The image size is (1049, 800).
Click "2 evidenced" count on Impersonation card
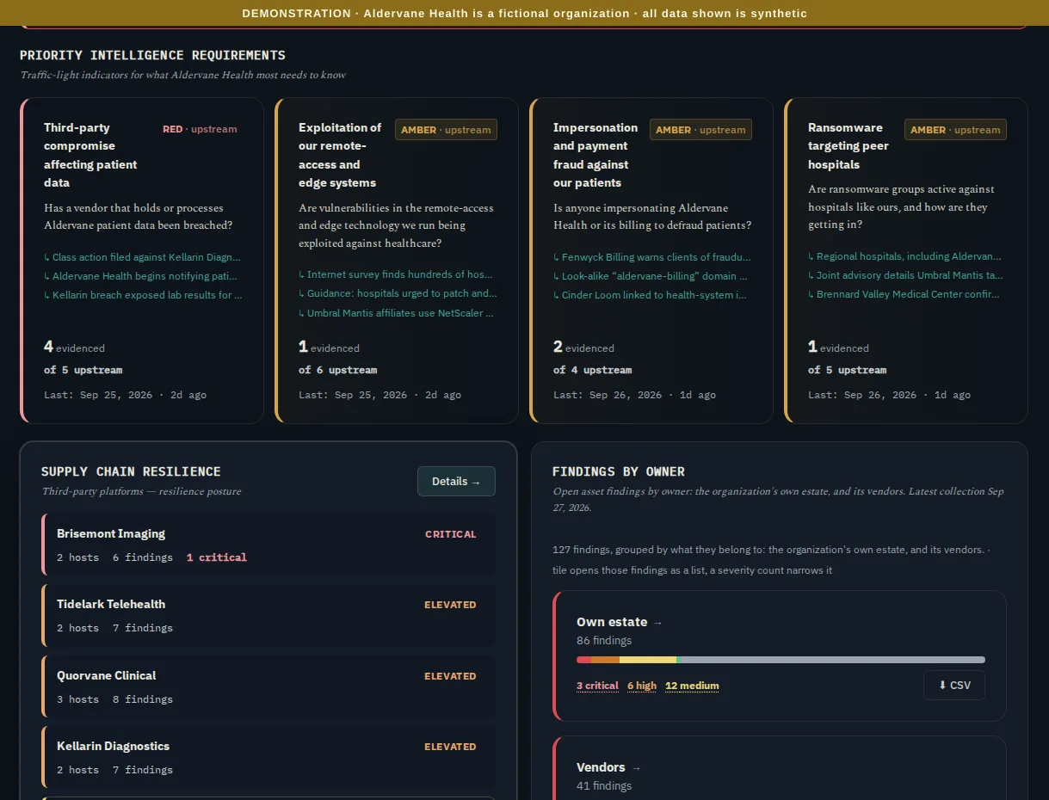pos(583,348)
